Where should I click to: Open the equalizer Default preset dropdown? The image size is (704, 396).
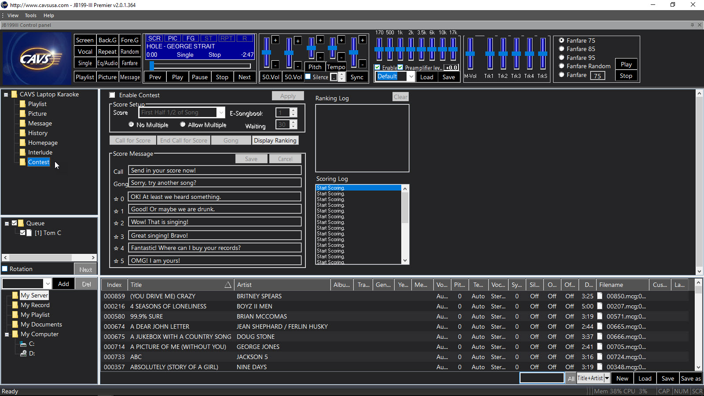pos(411,77)
